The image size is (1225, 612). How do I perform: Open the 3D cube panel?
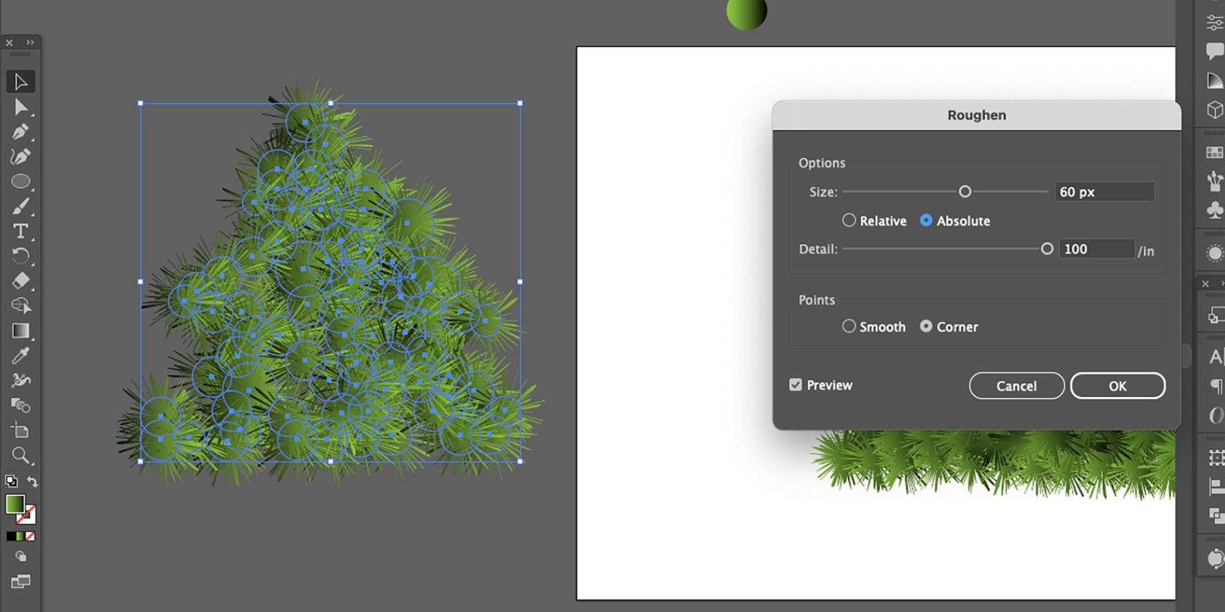point(1215,109)
